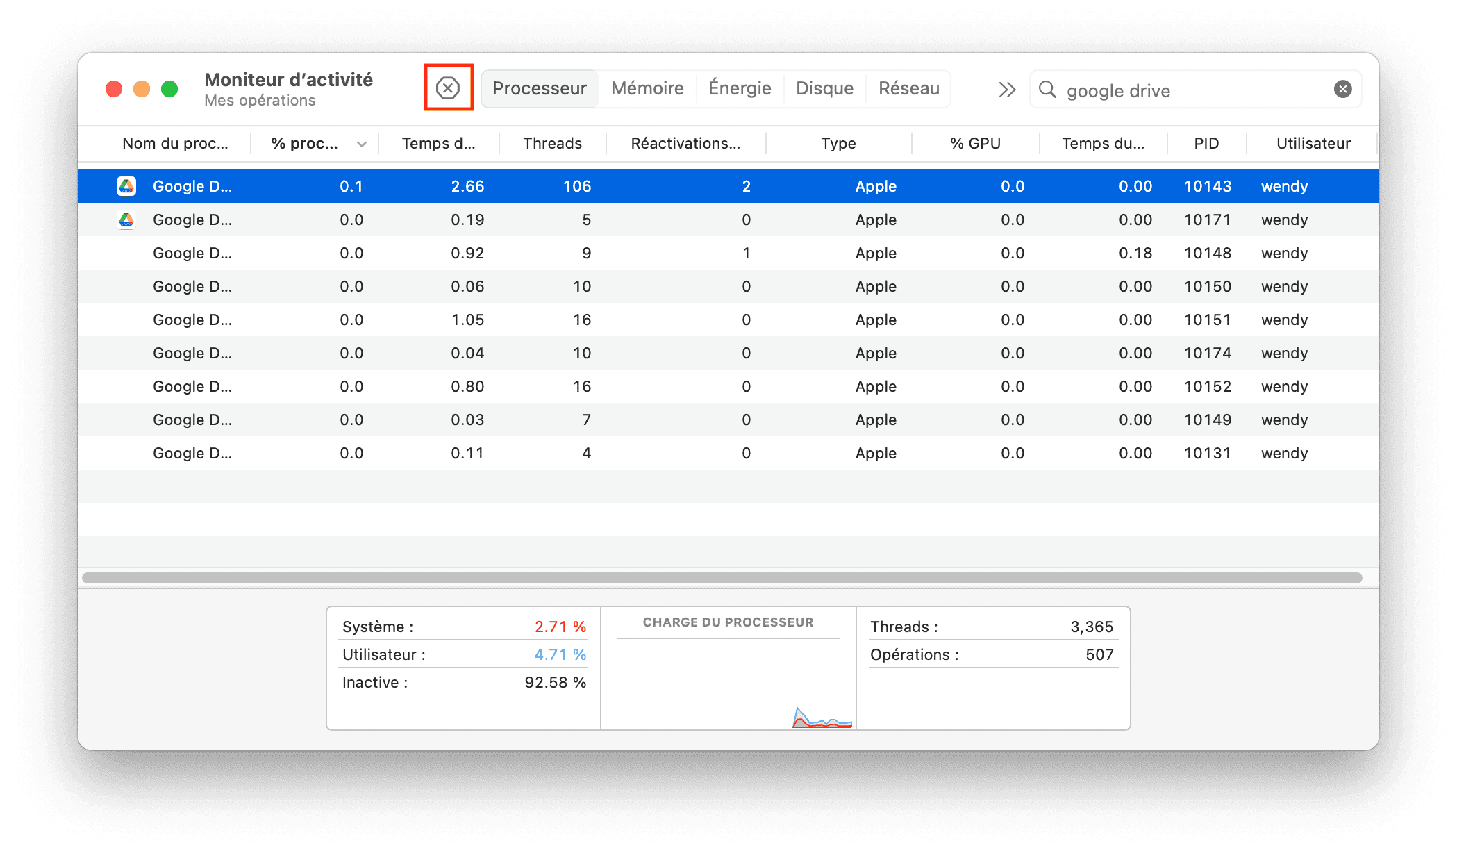
Task: Select Google D... process with PID 10150
Action: point(728,286)
